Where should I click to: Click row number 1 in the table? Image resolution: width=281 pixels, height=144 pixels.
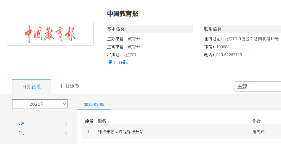89,132
